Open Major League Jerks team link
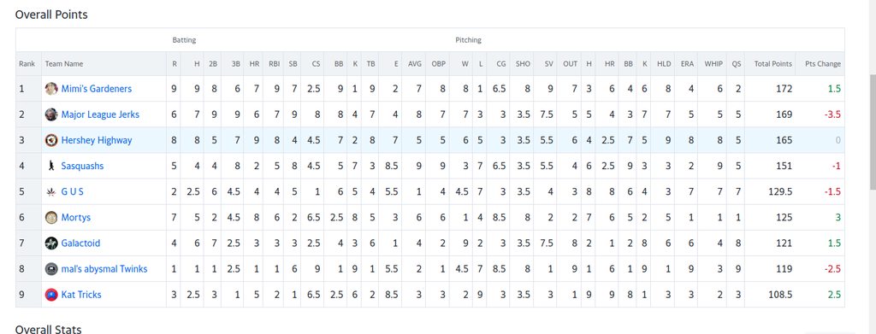Viewport: 876px width, 334px height. (x=101, y=114)
